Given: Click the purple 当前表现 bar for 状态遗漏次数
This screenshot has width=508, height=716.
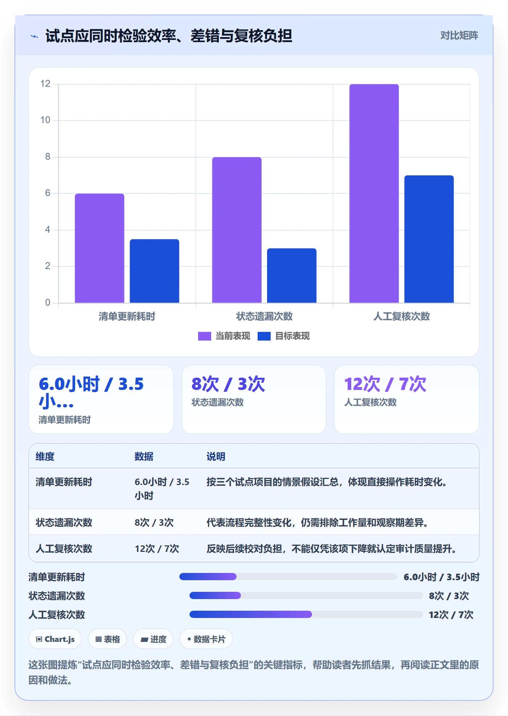Looking at the screenshot, I should pyautogui.click(x=237, y=230).
